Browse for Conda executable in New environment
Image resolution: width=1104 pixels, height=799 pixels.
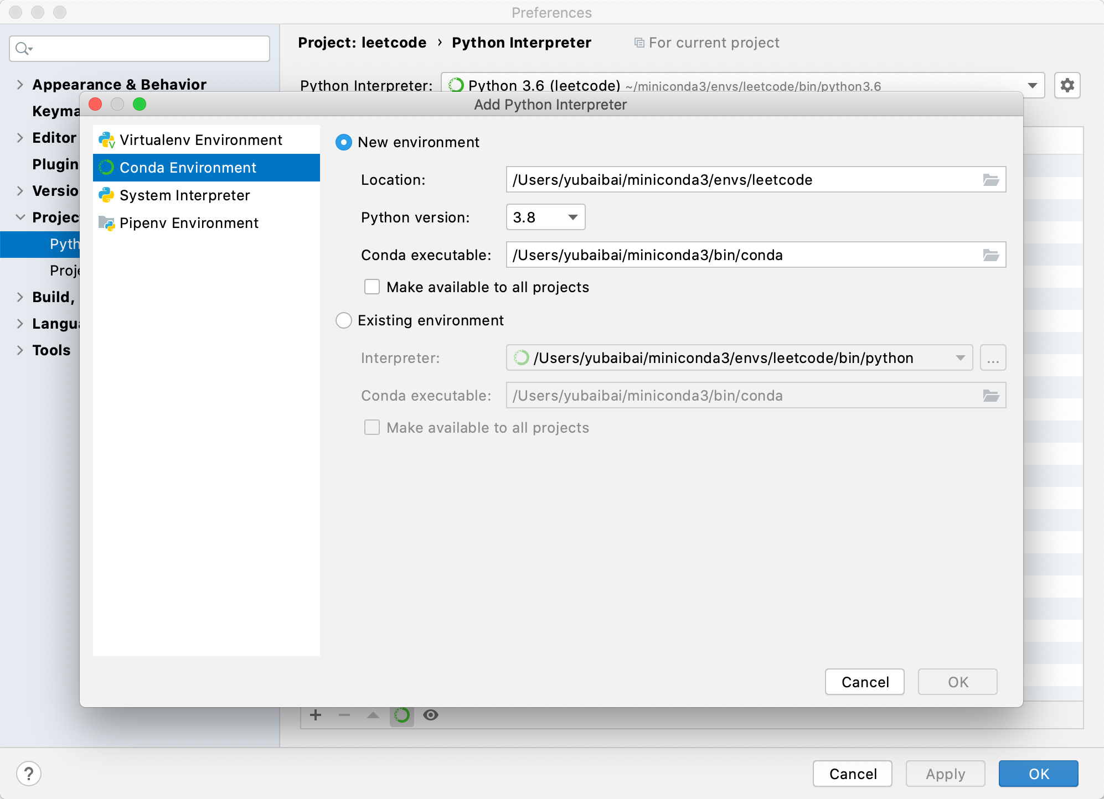click(x=991, y=255)
